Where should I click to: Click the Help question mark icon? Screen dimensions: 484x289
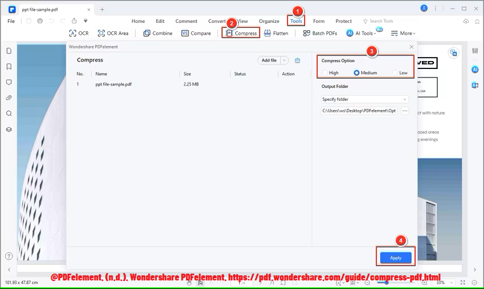coord(9,257)
